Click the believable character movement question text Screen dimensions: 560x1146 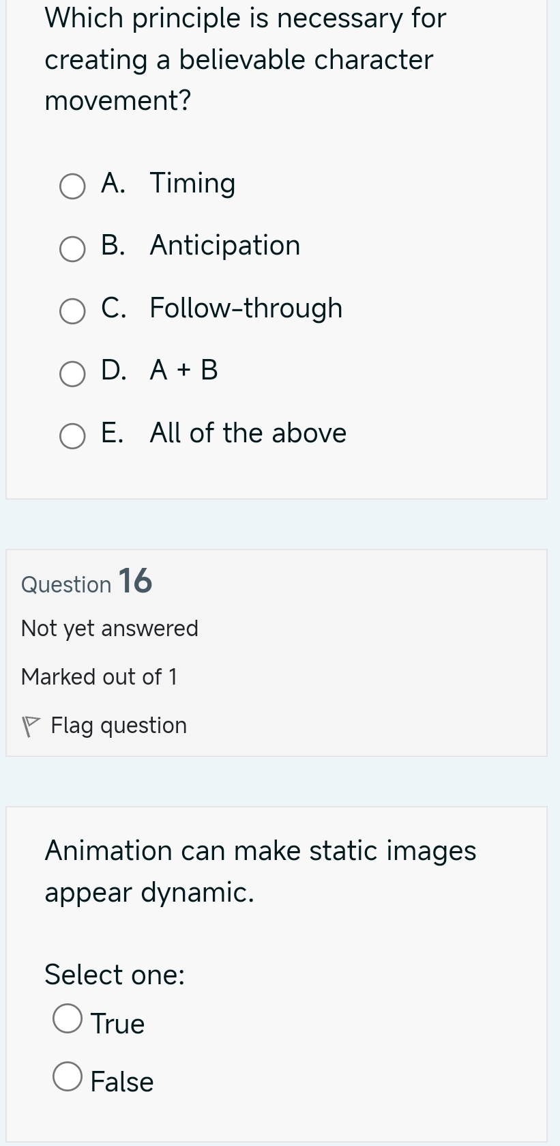click(245, 59)
